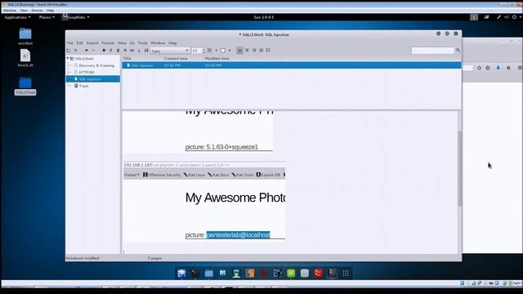Click the background color swatch
Viewport: 523px width, 294px height.
click(223, 51)
